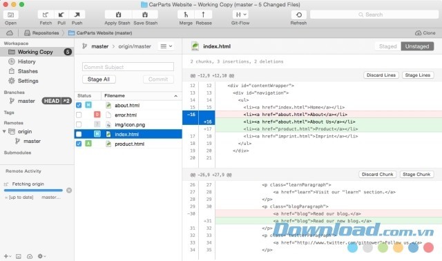The image size is (442, 261).
Task: Push commits with the Push icon
Action: pos(77,14)
